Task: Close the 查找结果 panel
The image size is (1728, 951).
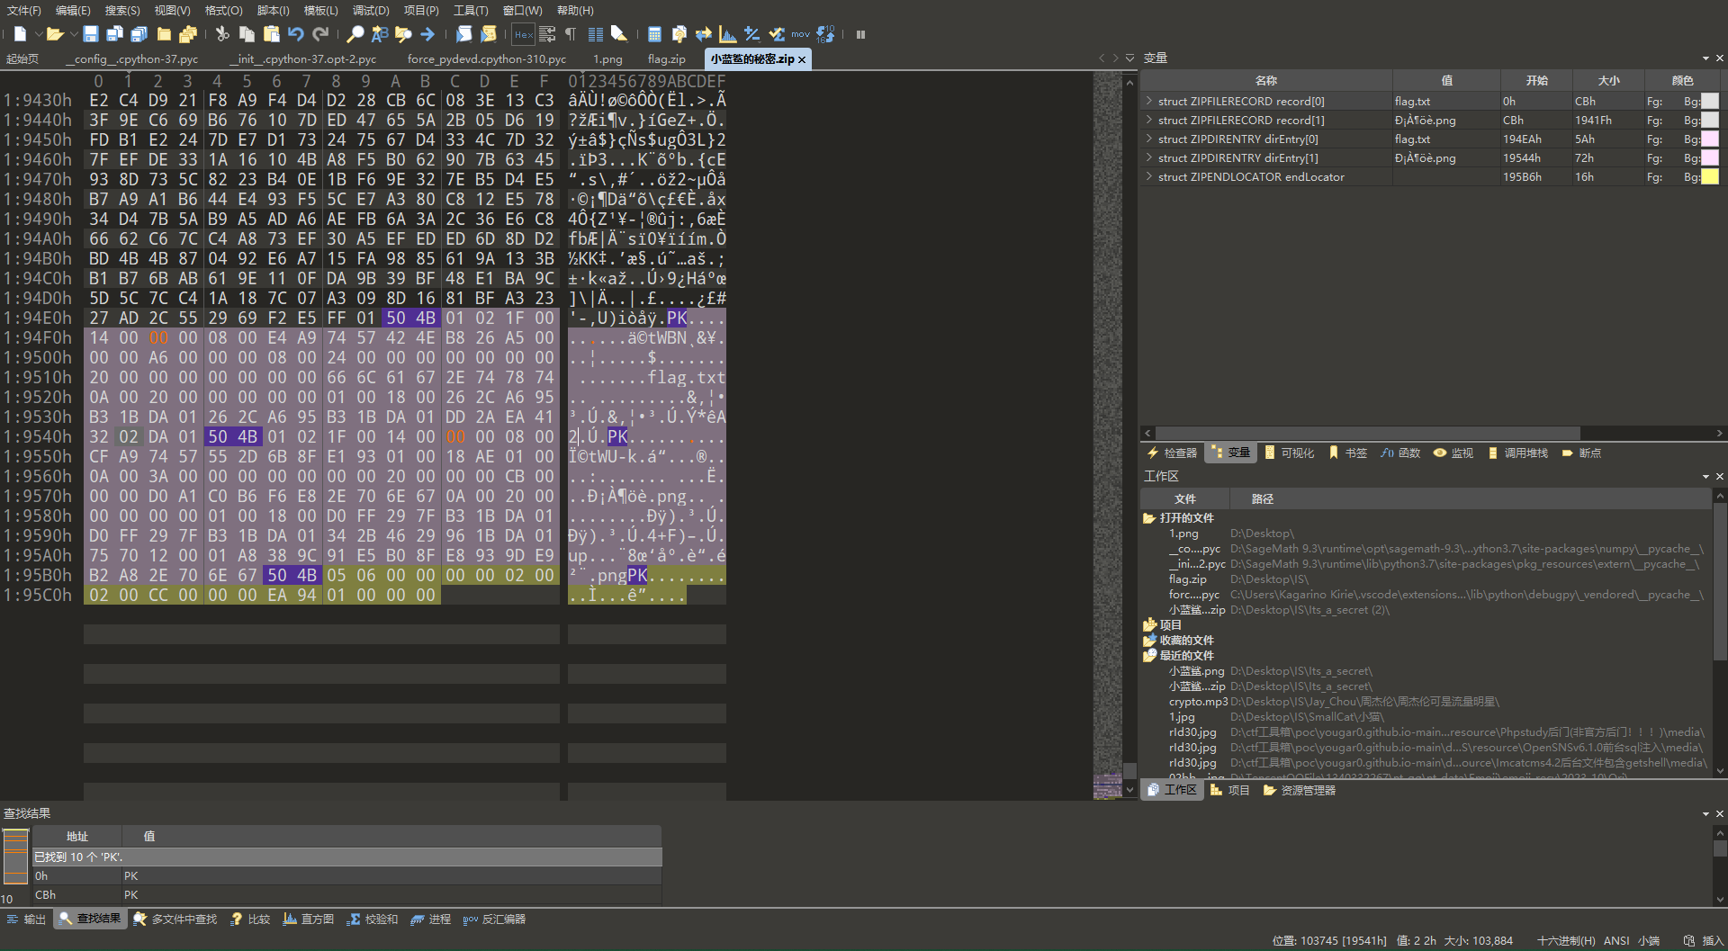Action: coord(1719,813)
